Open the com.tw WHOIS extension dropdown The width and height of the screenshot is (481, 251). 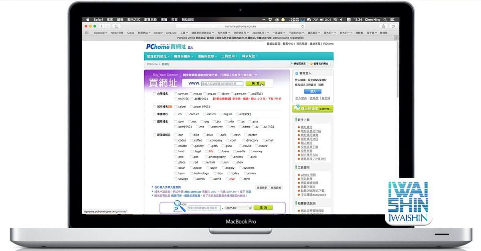[238, 208]
